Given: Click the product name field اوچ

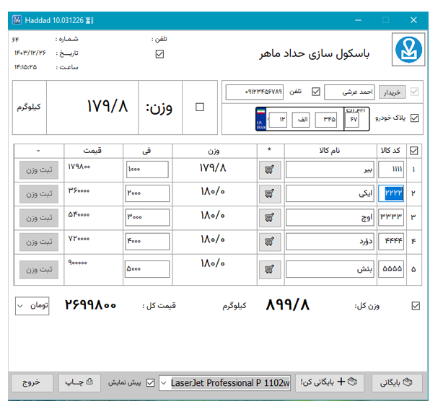Looking at the screenshot, I should pos(330,217).
